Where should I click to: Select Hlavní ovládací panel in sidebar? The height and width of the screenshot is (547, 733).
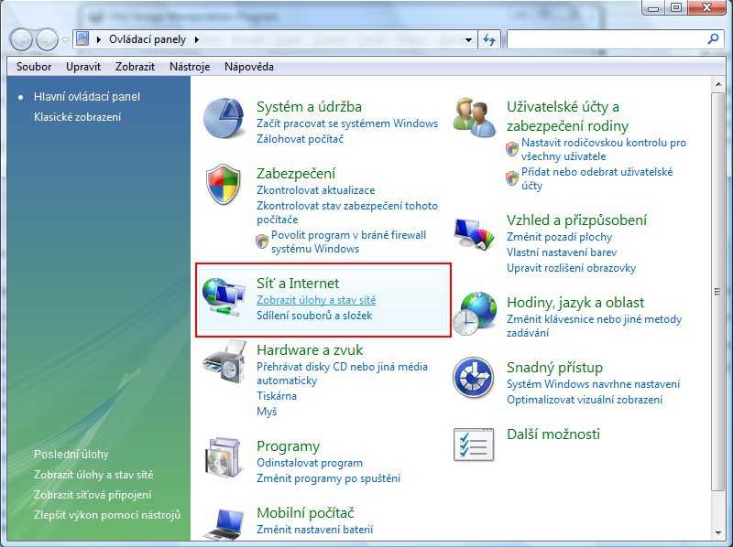click(x=87, y=97)
